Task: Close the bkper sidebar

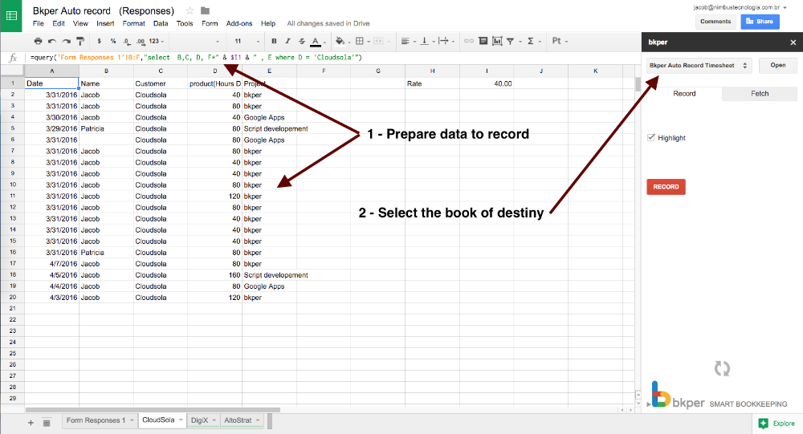Action: (793, 43)
